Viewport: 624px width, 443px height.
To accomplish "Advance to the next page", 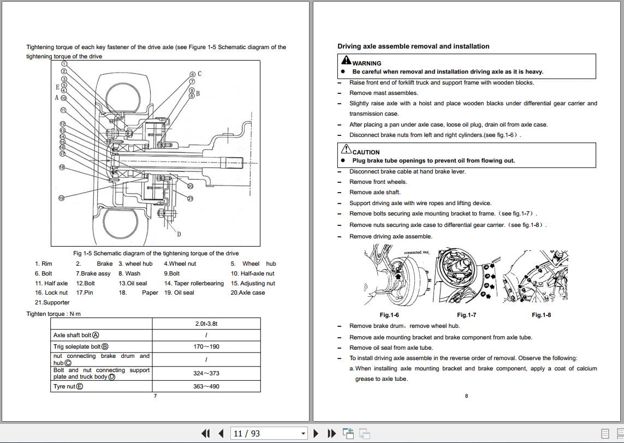I will coord(316,433).
